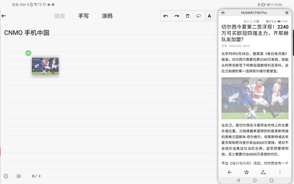Click the paragraph starting 左后卫
This screenshot has width=294, height=184.
click(x=255, y=140)
